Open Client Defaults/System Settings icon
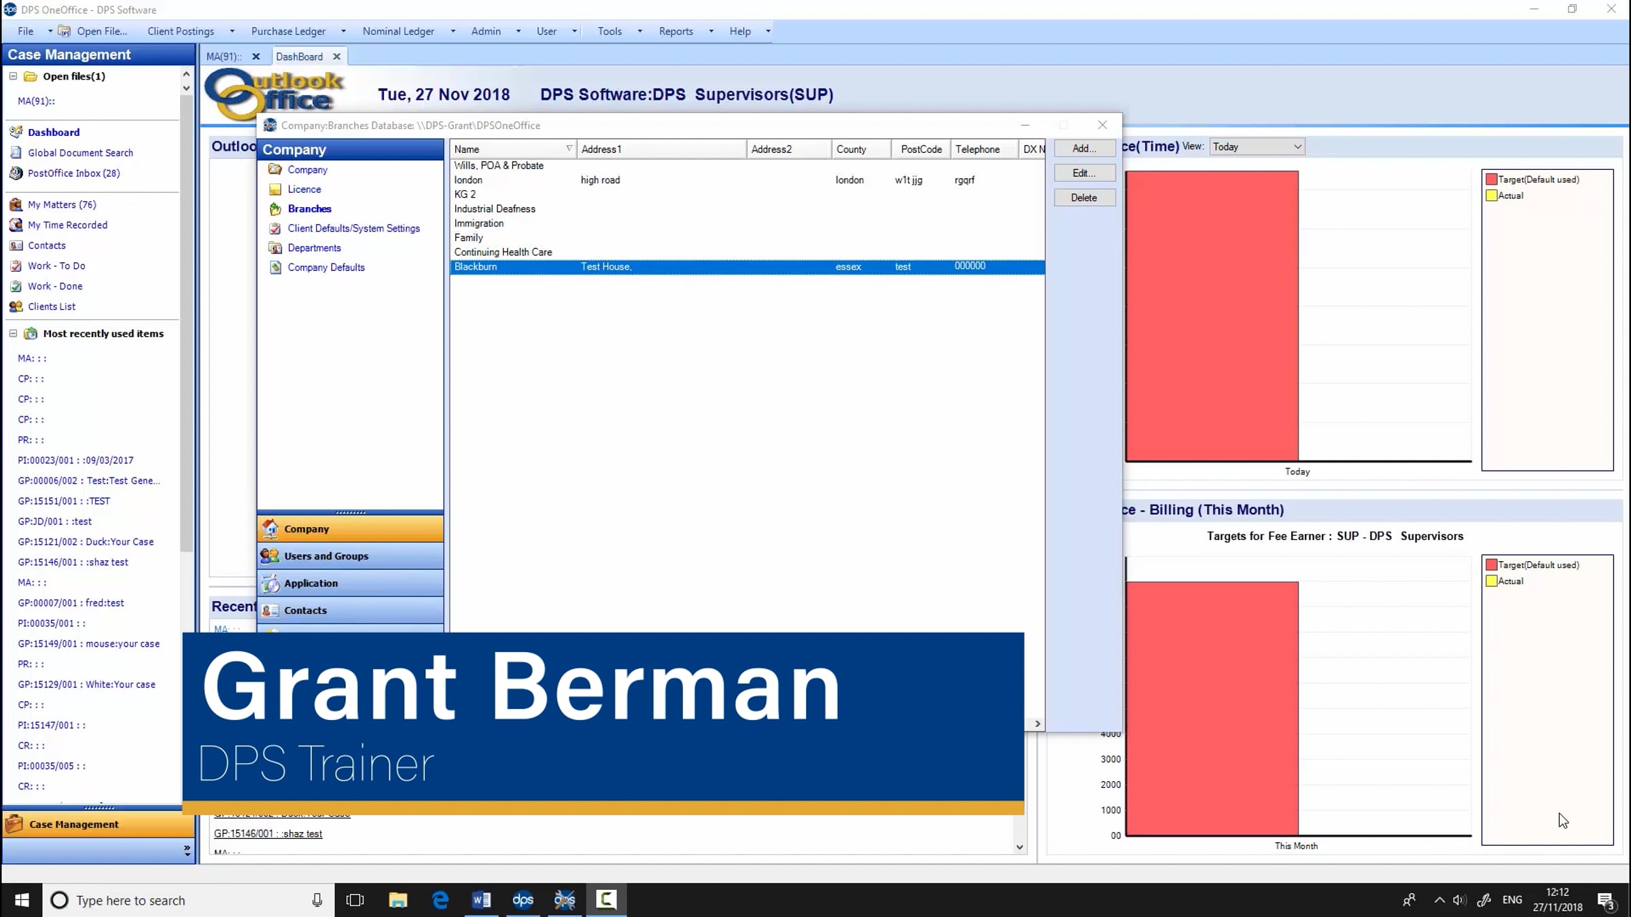This screenshot has height=917, width=1631. point(275,228)
